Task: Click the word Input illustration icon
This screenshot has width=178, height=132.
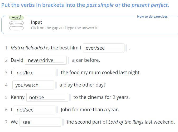Action: coord(16,23)
